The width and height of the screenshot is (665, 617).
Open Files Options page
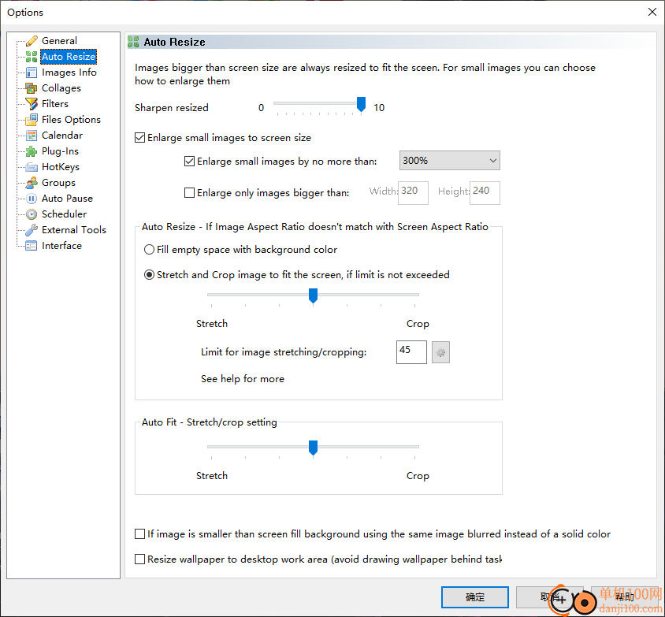(71, 120)
